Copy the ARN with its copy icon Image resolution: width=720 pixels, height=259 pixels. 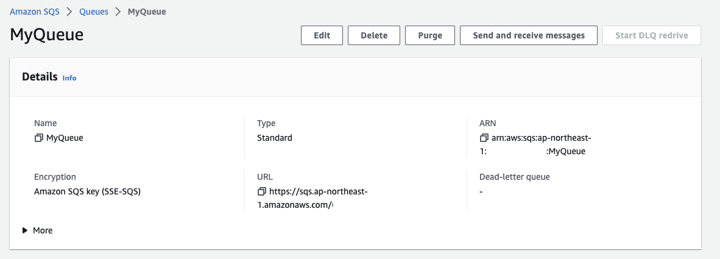(x=484, y=138)
